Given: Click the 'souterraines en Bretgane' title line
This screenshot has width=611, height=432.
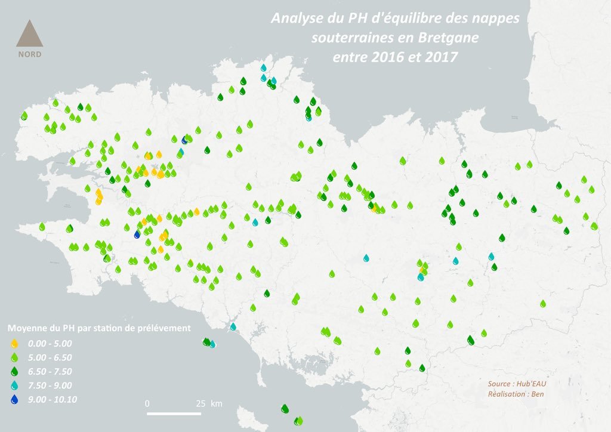Looking at the screenshot, I should pyautogui.click(x=394, y=38).
